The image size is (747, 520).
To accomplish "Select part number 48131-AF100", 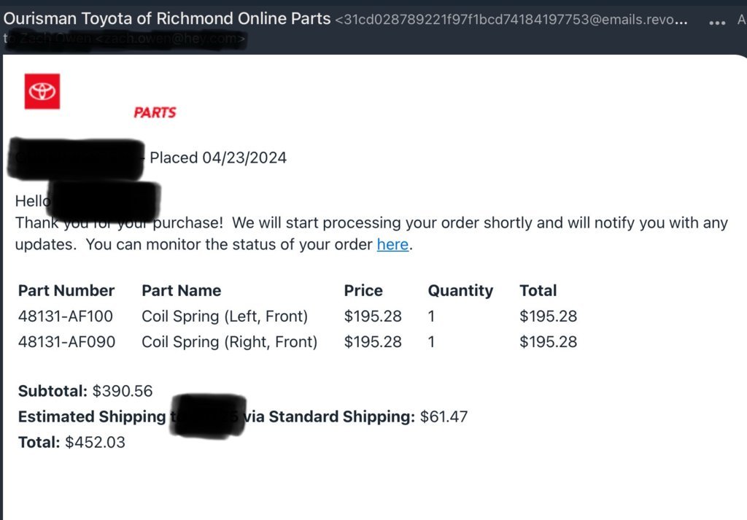I will (66, 317).
